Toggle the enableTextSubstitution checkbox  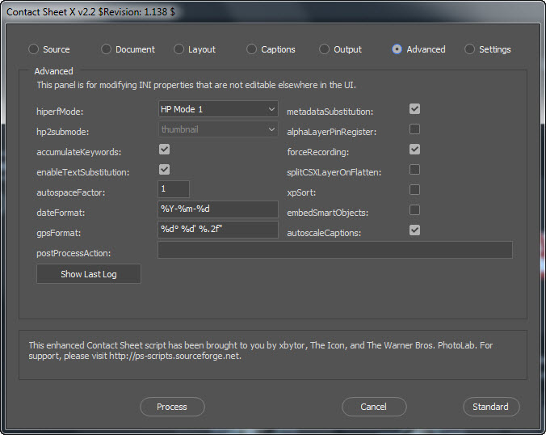tap(164, 170)
